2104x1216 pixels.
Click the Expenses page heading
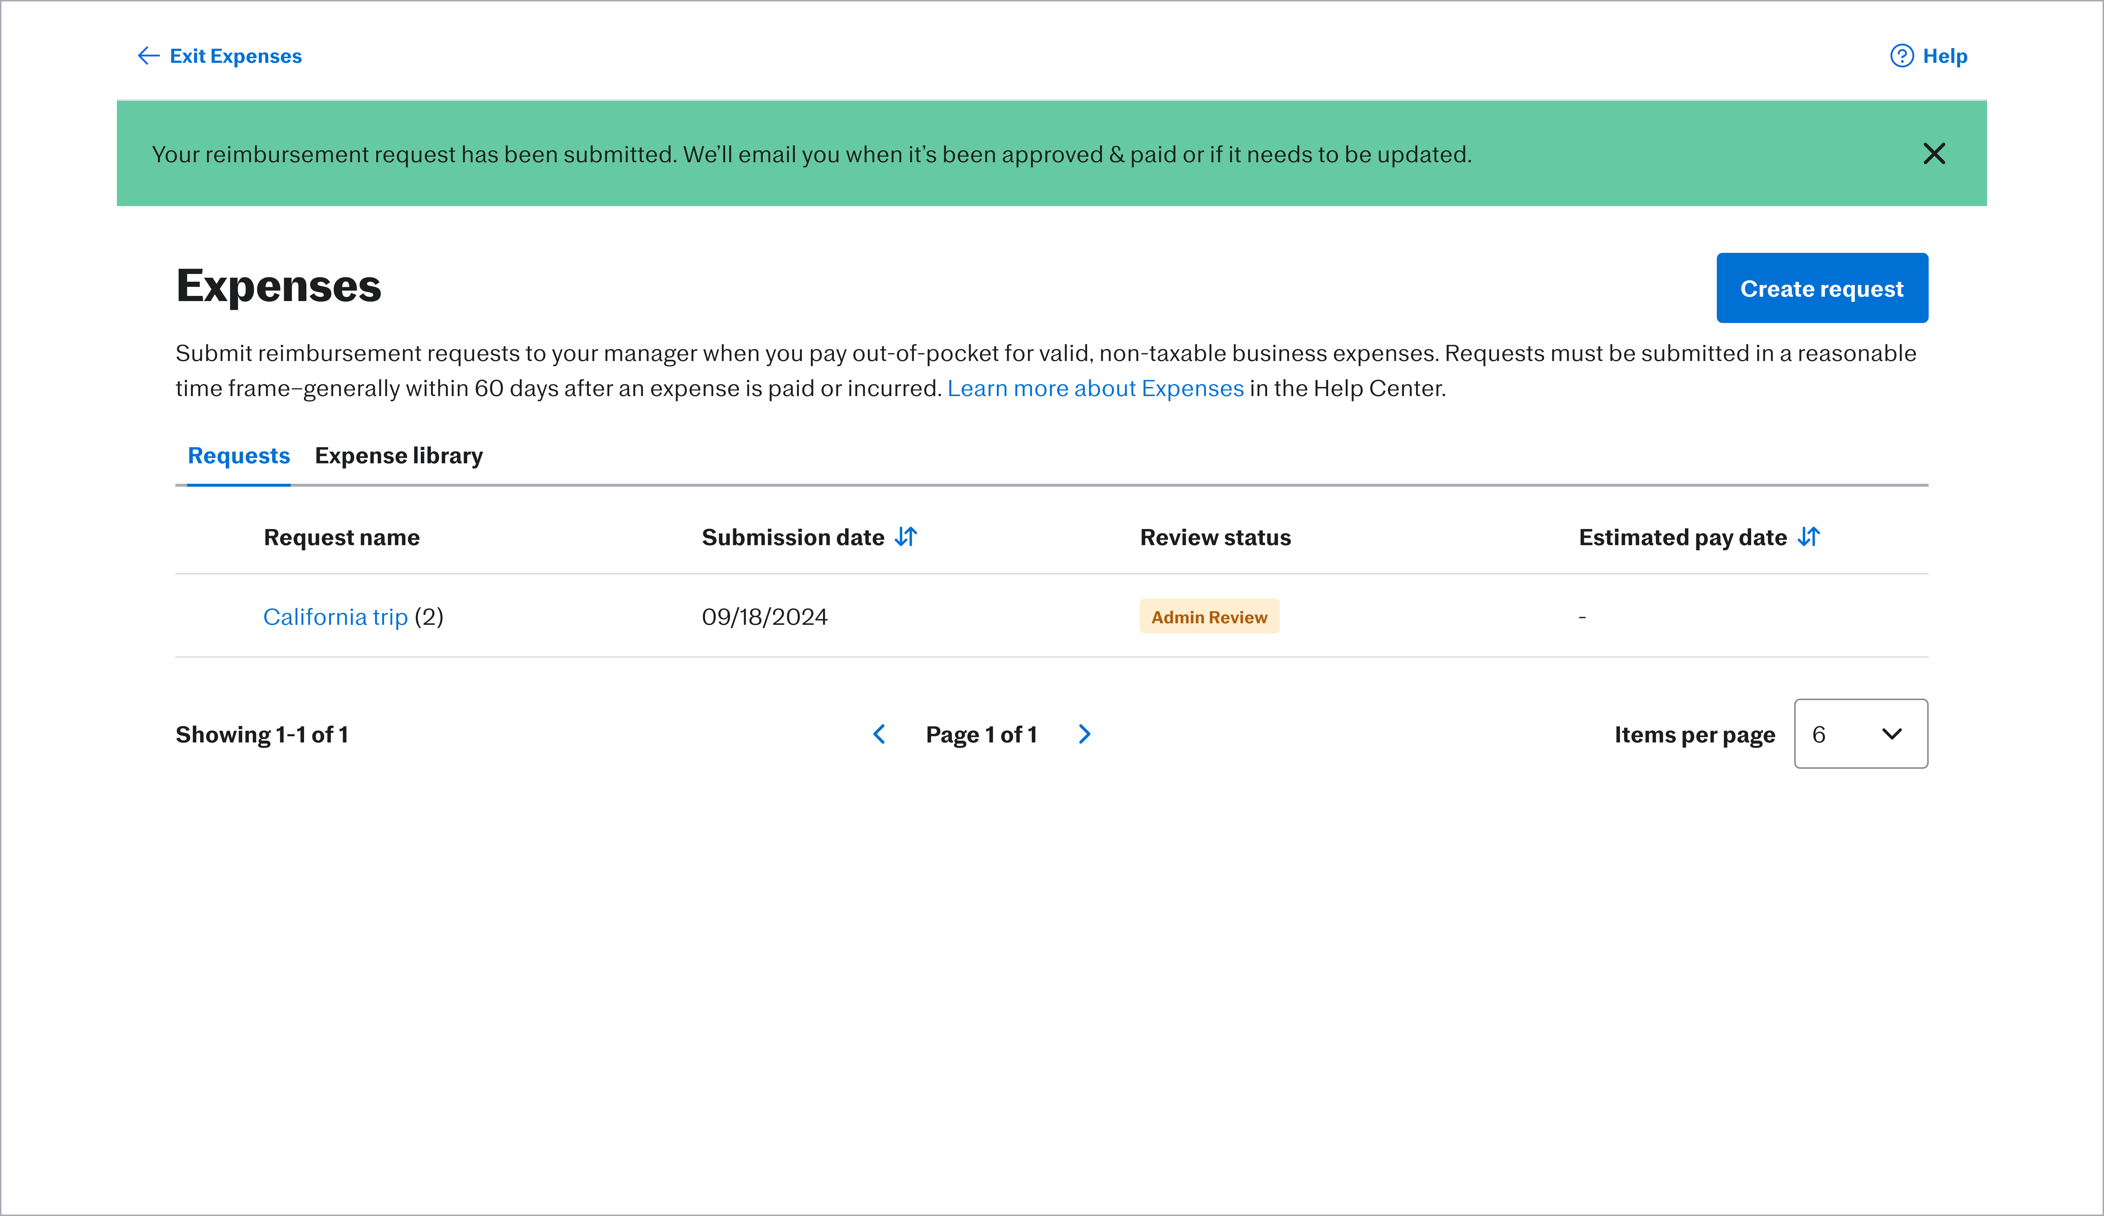(279, 286)
